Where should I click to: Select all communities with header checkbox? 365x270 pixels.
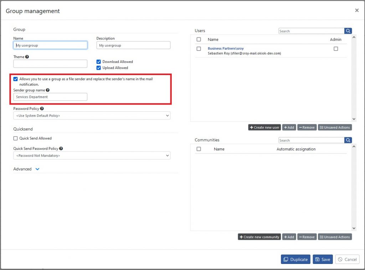199,149
